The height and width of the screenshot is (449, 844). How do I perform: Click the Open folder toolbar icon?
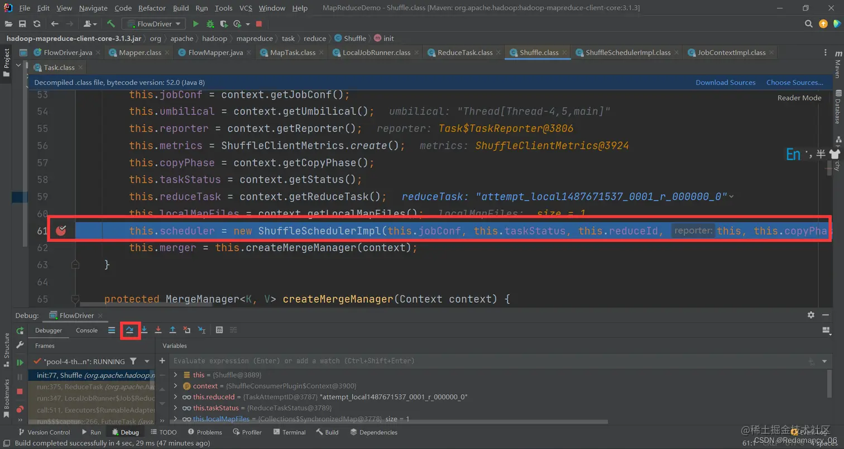pyautogui.click(x=8, y=23)
